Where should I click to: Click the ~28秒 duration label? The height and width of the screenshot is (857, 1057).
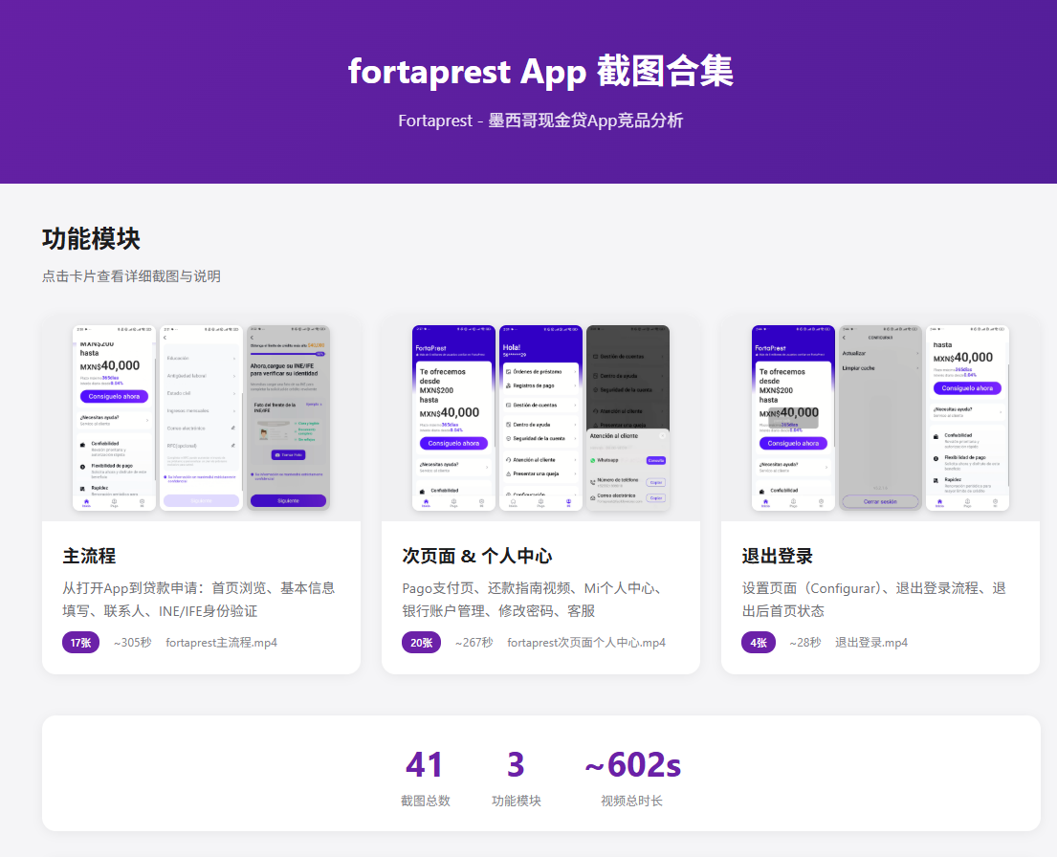804,643
